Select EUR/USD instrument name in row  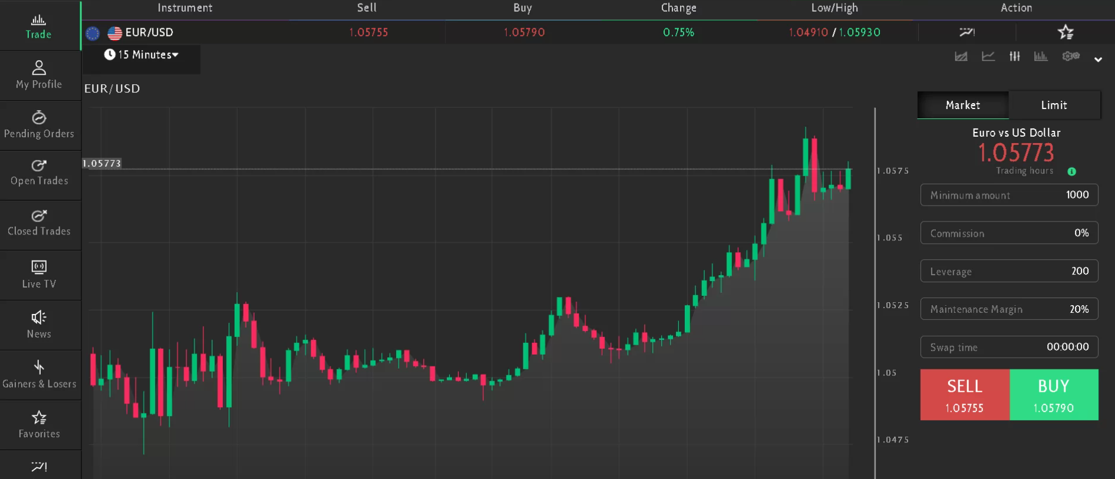coord(149,32)
